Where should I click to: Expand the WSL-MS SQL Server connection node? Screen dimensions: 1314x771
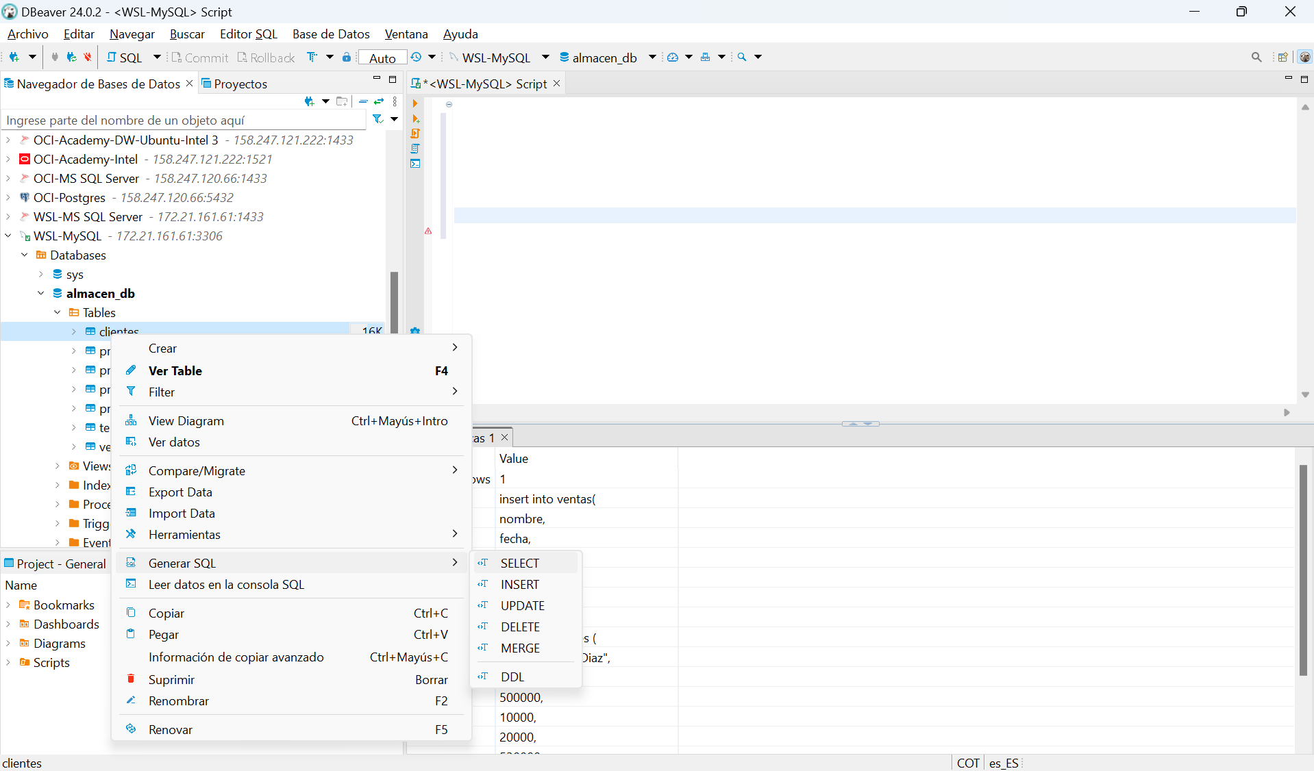(x=8, y=217)
